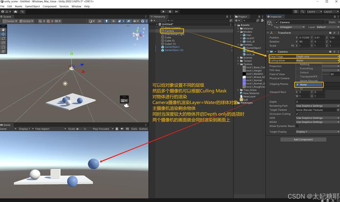Open the Layers dropdown in top toolbar
The height and width of the screenshot is (202, 340).
pyautogui.click(x=314, y=11)
